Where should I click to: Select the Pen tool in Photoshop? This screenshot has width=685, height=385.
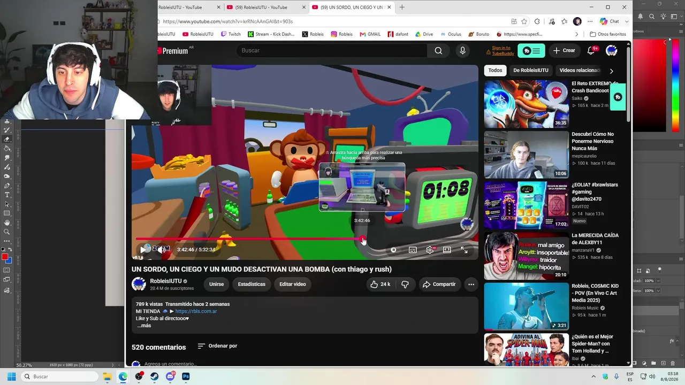click(7, 186)
